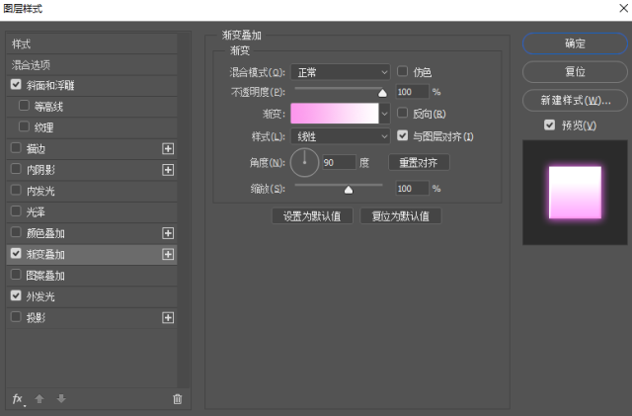Click the fx add layer style icon
Image resolution: width=632 pixels, height=416 pixels.
[18, 399]
